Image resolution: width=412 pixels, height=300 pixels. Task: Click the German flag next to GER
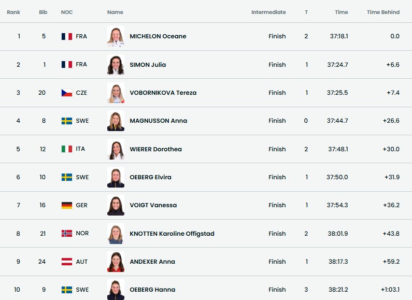tap(66, 205)
